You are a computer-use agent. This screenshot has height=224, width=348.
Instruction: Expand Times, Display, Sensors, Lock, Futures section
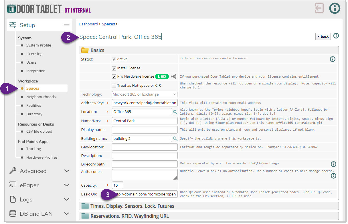tap(208, 206)
